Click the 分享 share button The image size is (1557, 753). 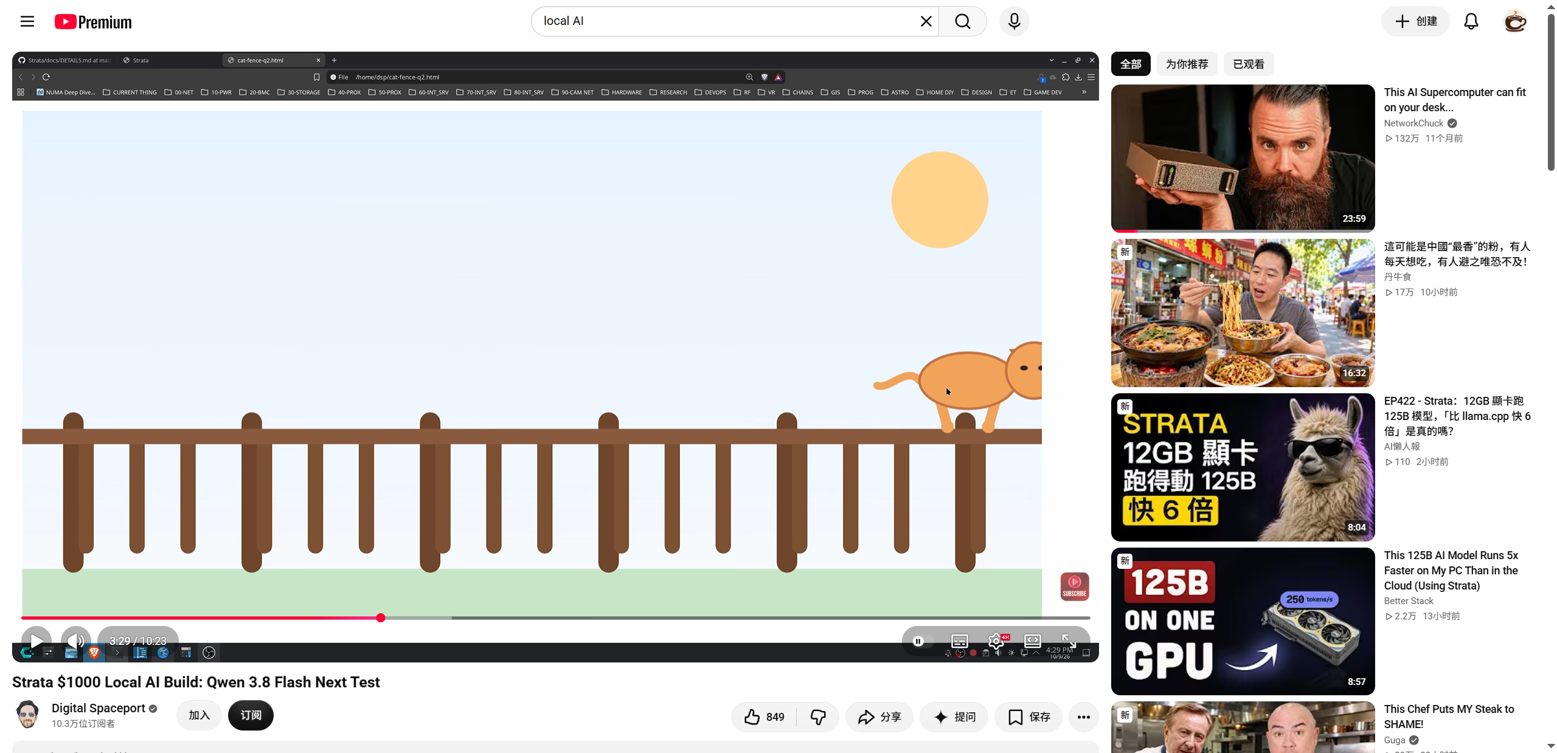[x=879, y=717]
